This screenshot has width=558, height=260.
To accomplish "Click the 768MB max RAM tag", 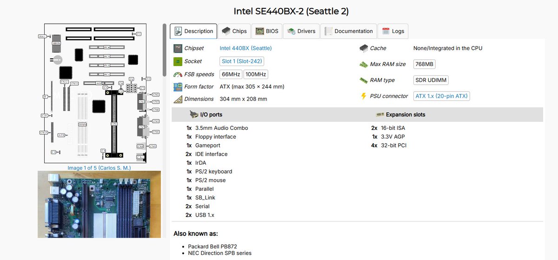I will [x=424, y=64].
